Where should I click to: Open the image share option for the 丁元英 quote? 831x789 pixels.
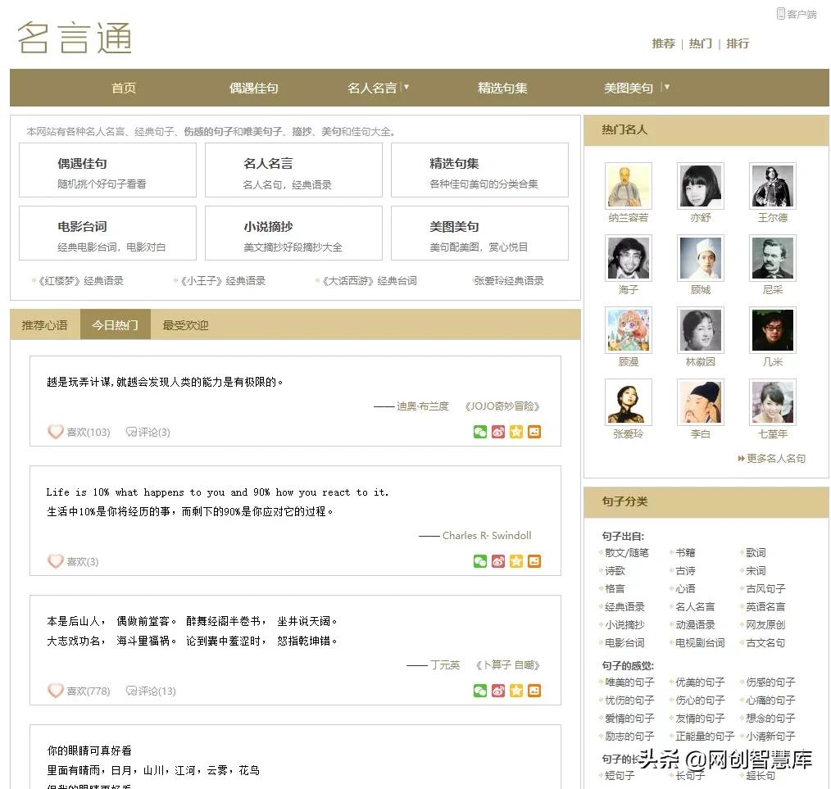click(x=534, y=691)
